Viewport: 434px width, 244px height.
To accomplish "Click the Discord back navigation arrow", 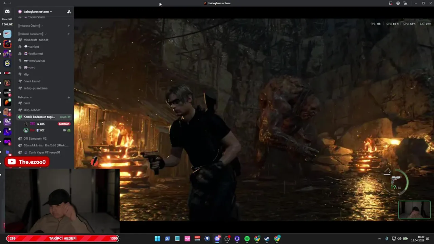I will 5,3.
